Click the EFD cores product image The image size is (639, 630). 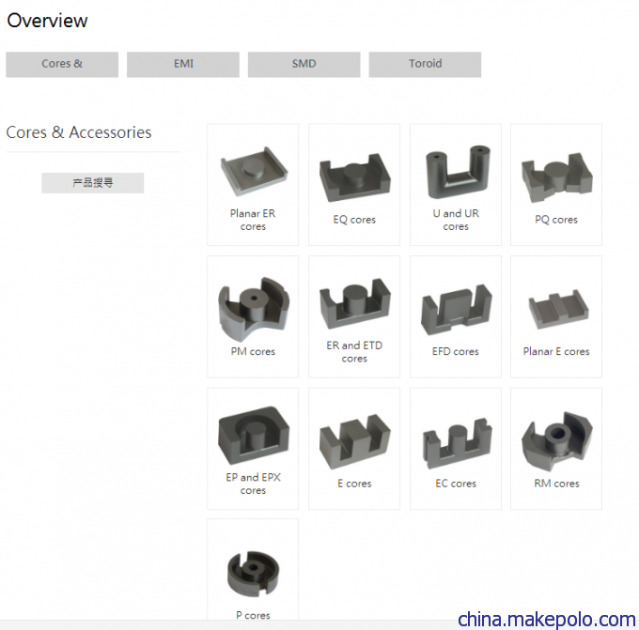pos(456,309)
